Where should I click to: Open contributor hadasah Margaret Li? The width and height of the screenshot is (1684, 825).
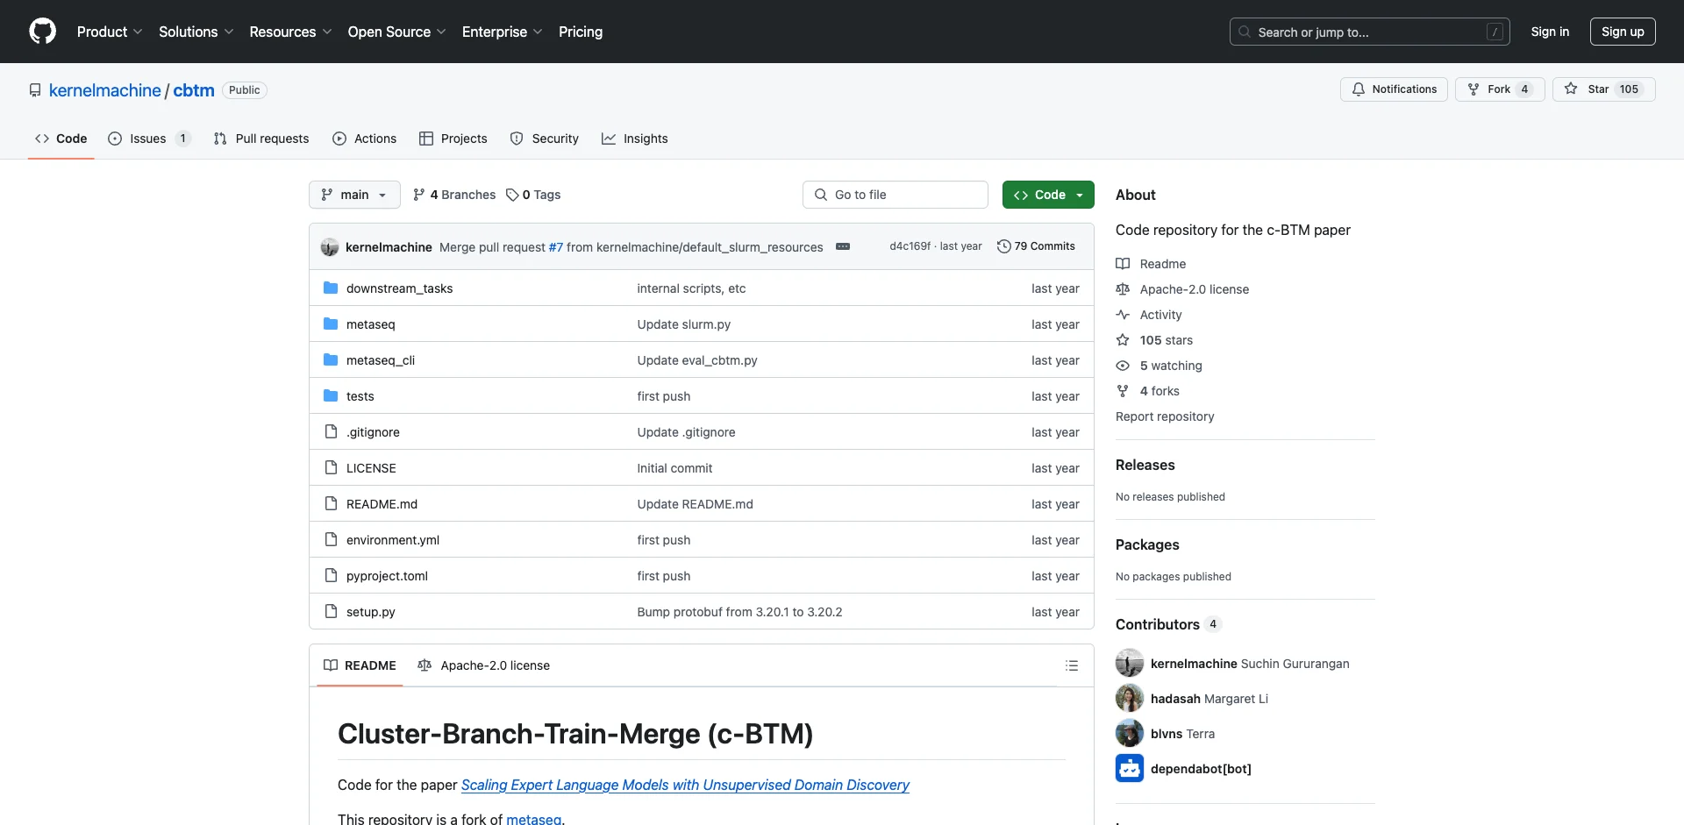1209,699
